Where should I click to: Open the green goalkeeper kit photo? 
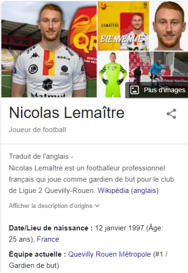point(113,74)
